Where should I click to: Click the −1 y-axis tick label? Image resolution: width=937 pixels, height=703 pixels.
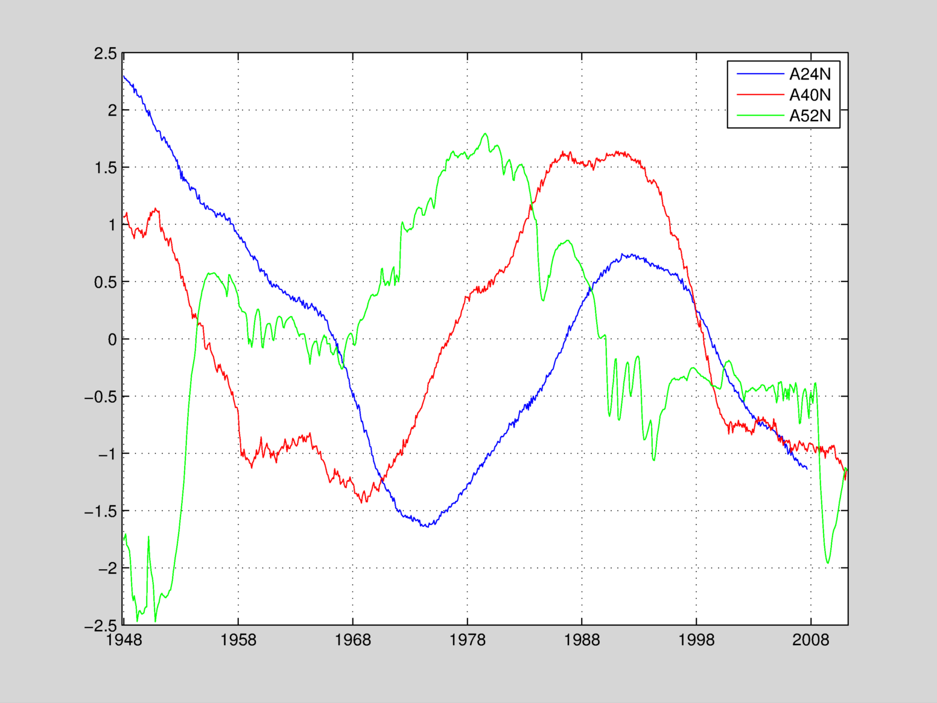click(x=107, y=454)
